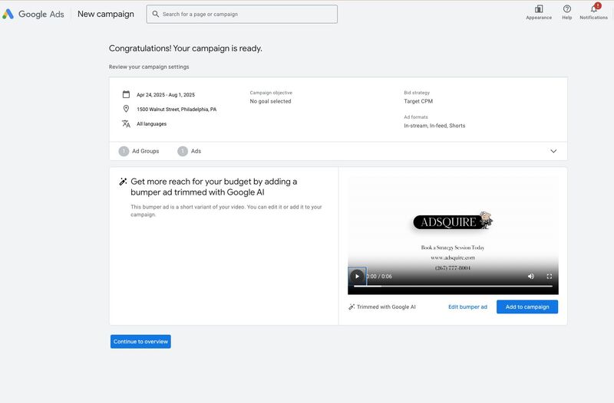Click the Apr 24, 2025 - Aug 1, 2025 date text

(x=166, y=94)
